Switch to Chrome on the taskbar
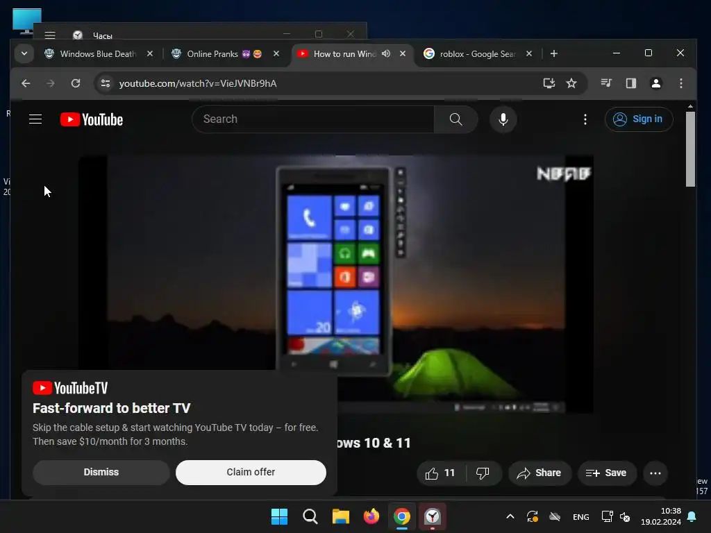Image resolution: width=711 pixels, height=533 pixels. pyautogui.click(x=402, y=516)
